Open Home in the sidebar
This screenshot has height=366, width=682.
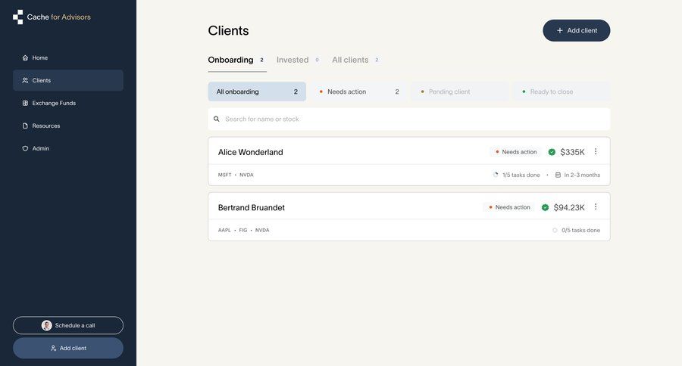pyautogui.click(x=68, y=57)
